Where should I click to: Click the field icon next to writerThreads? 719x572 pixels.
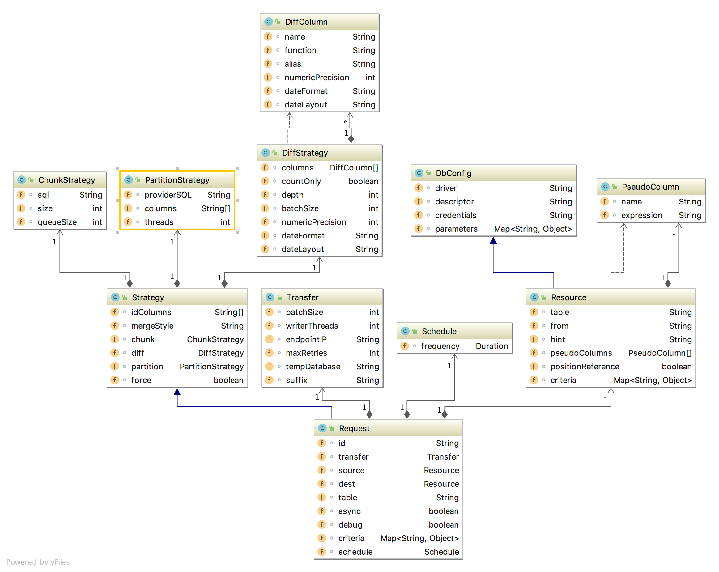click(x=269, y=326)
